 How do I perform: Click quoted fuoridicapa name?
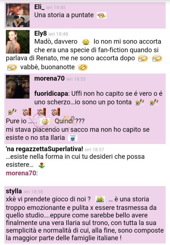tap(51, 94)
